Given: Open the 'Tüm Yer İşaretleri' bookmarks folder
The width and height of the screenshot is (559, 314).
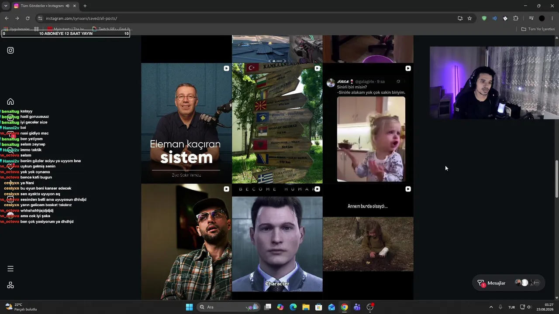Looking at the screenshot, I should click(x=538, y=29).
